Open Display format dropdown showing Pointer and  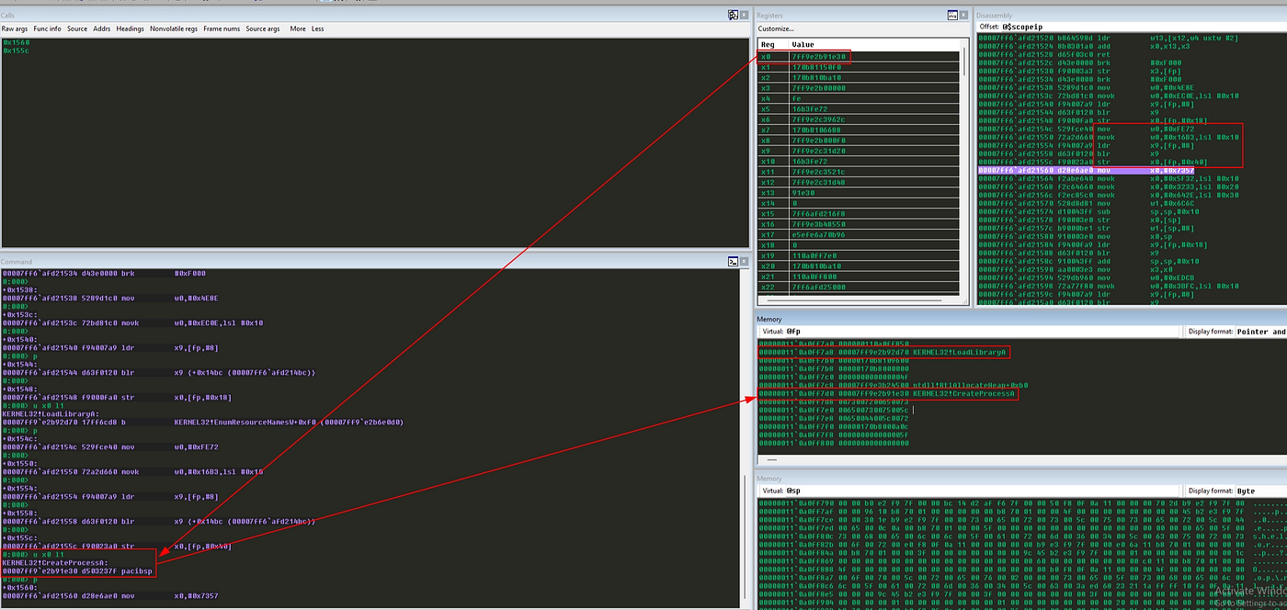pos(1260,332)
